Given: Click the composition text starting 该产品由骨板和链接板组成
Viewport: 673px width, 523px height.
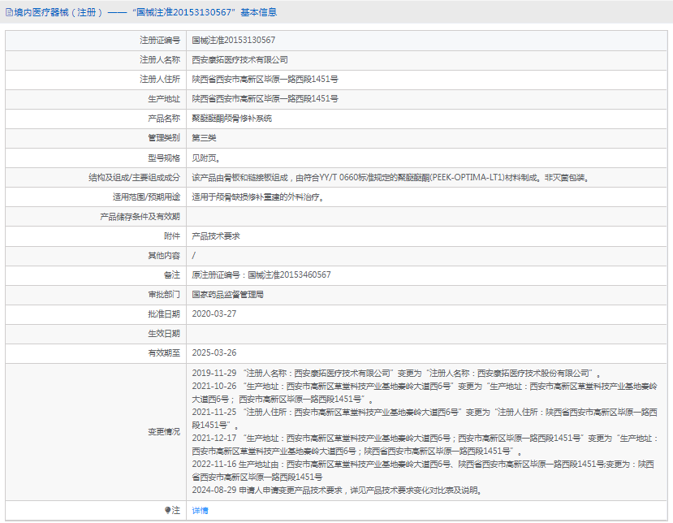Looking at the screenshot, I should point(391,177).
